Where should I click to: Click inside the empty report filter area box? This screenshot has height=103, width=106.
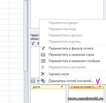tap(35, 62)
